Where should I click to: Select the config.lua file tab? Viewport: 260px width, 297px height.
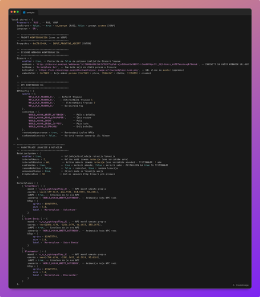pos(29,12)
